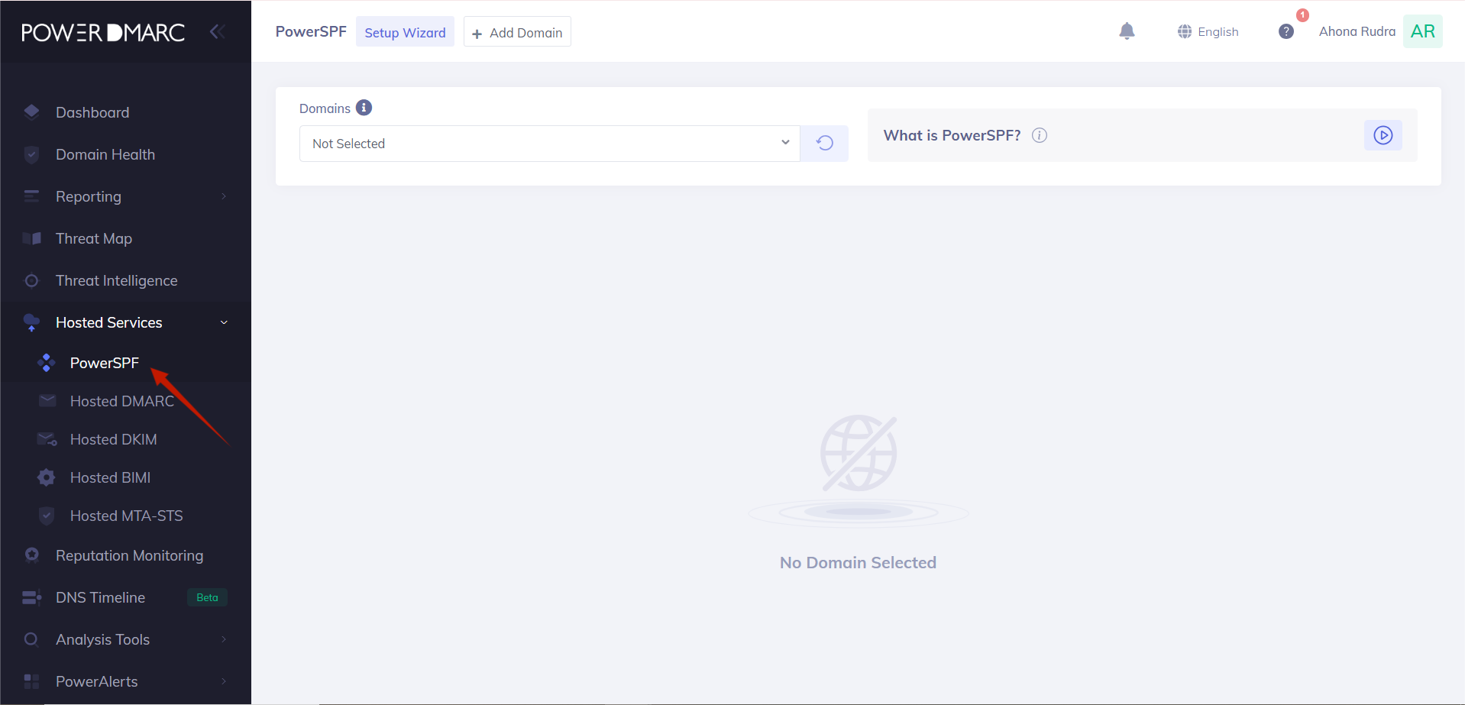This screenshot has width=1465, height=705.
Task: Launch the Setup Wizard
Action: (405, 31)
